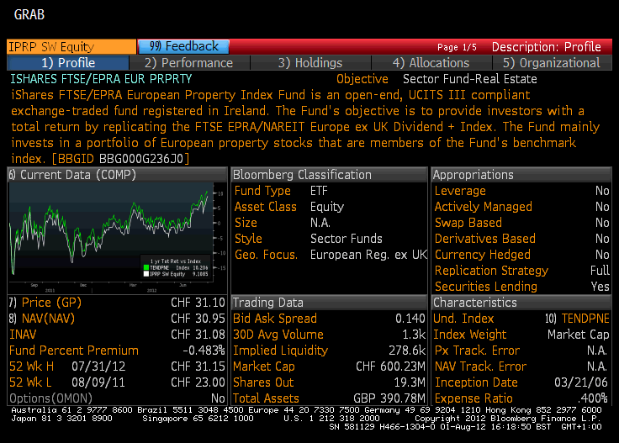Click the GRAB window title
Screen dimensions: 619x443
(x=29, y=14)
